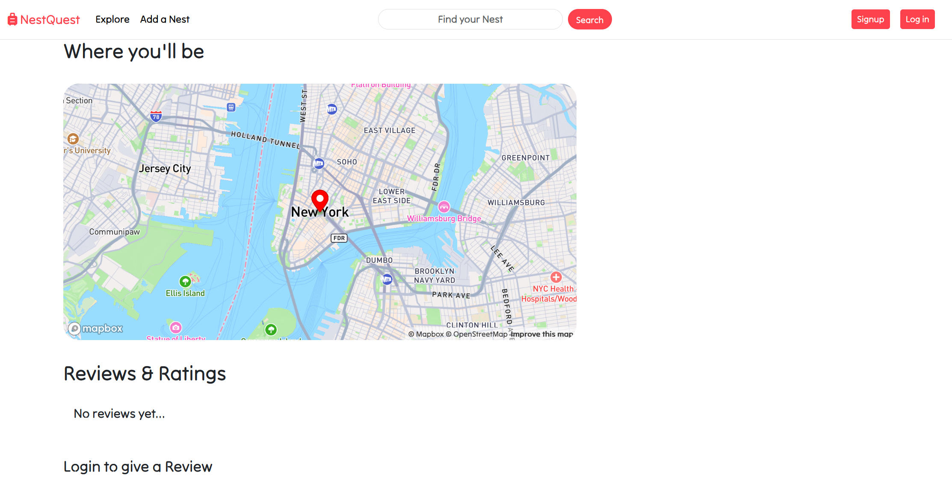Click the Williamsburg Bridge pink icon
This screenshot has height=490, width=952.
click(444, 207)
